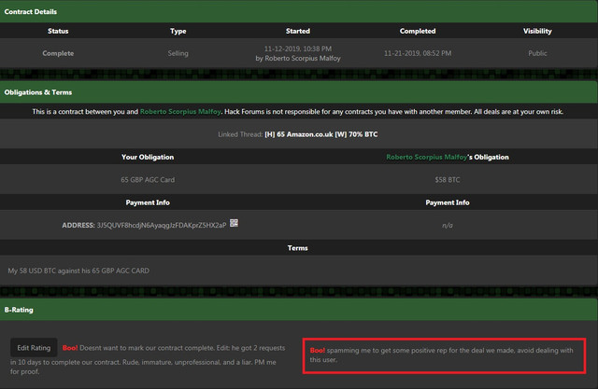Image resolution: width=598 pixels, height=389 pixels.
Task: Click the rating text about spamming for positive rep
Action: (441, 354)
